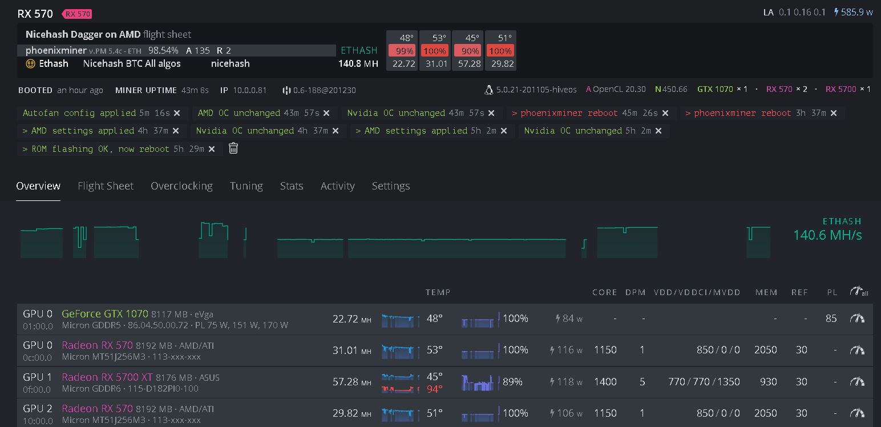This screenshot has width=881, height=427.
Task: Click the phoenixminer miner name
Action: coord(56,50)
